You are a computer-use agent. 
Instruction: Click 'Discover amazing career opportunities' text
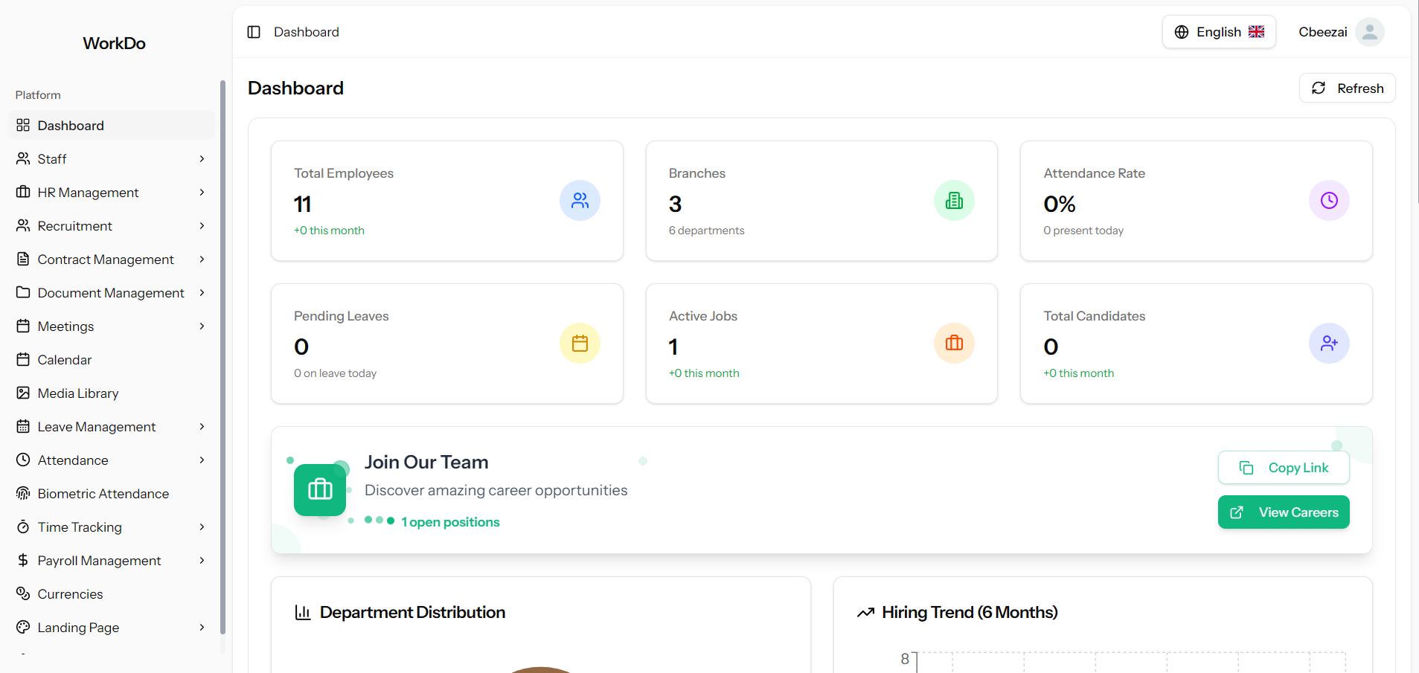pyautogui.click(x=496, y=490)
